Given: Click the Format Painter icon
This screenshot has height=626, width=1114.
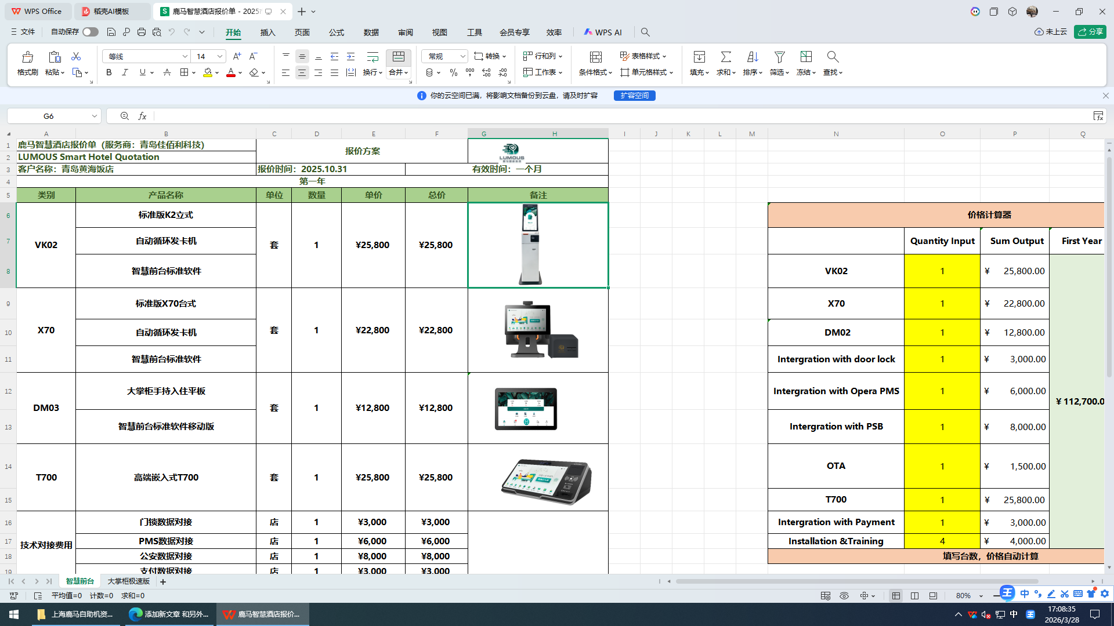Looking at the screenshot, I should tap(27, 57).
